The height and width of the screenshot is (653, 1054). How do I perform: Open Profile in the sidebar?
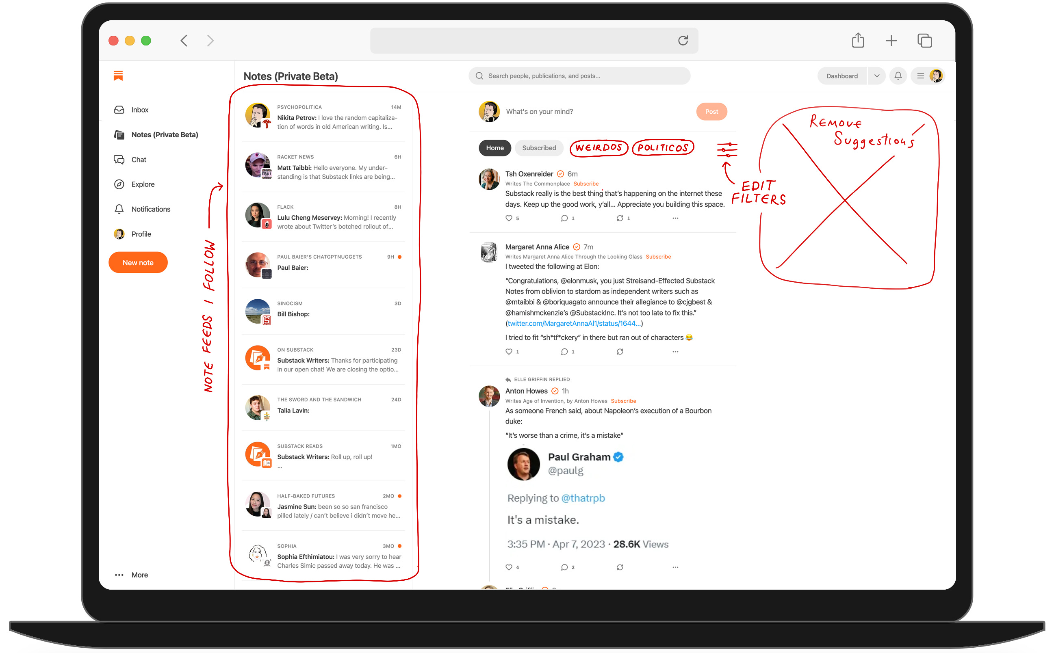(x=132, y=234)
